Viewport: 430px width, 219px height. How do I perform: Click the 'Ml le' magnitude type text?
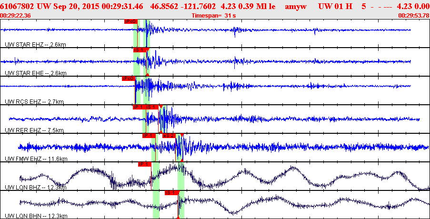point(265,6)
